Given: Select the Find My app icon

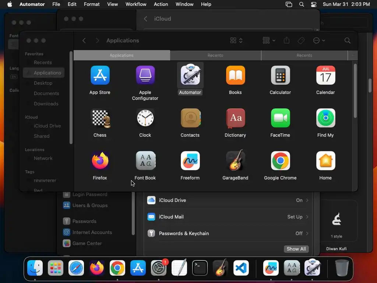Looking at the screenshot, I should 325,118.
